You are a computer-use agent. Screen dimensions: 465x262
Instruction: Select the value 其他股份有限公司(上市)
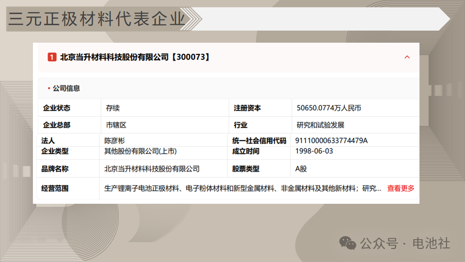[x=140, y=151]
